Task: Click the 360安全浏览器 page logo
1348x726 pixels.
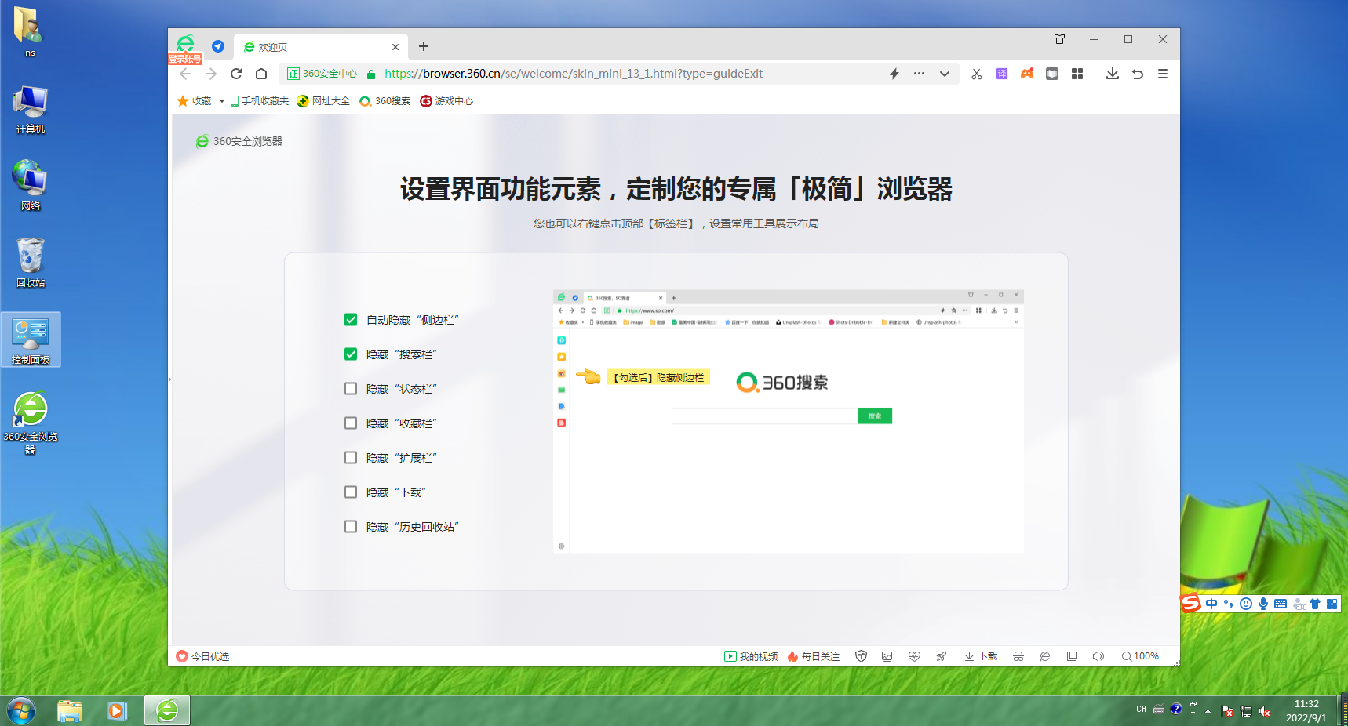Action: click(239, 141)
